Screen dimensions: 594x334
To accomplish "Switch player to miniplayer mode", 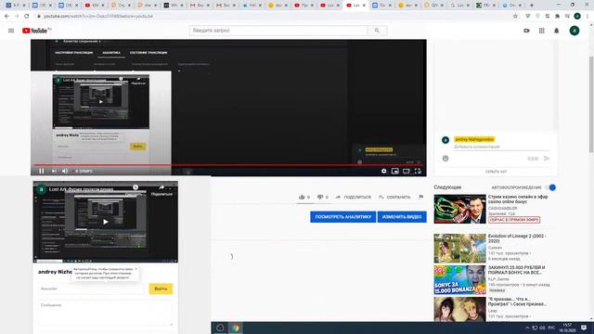I will [395, 171].
